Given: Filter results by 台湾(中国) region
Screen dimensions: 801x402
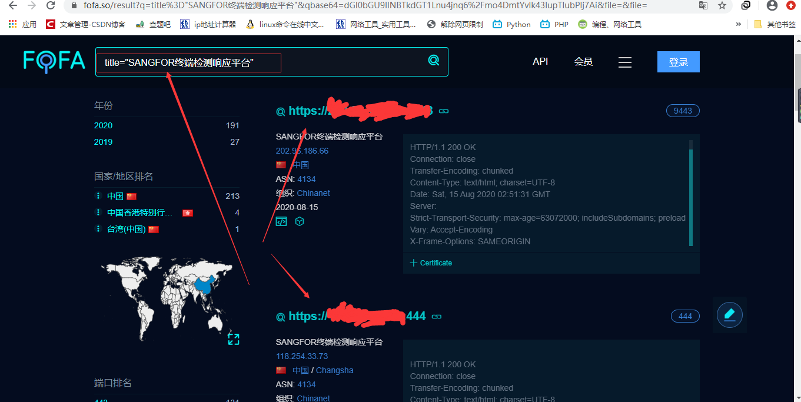Looking at the screenshot, I should [x=127, y=229].
